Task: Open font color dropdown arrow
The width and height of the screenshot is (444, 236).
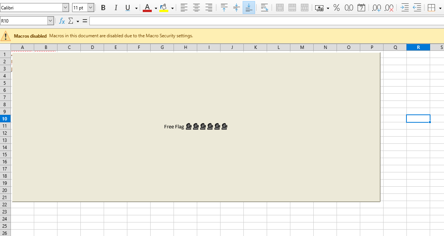Action: click(x=156, y=8)
